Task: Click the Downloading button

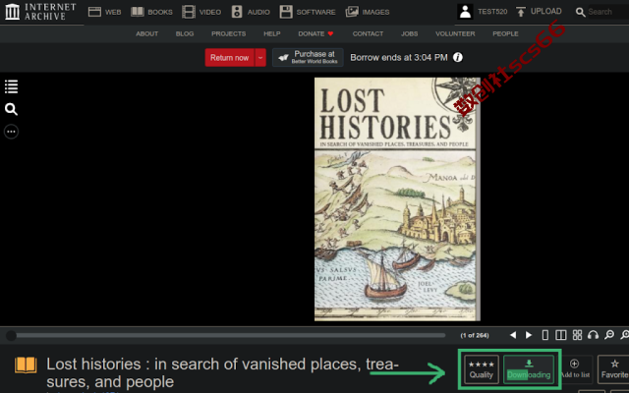Action: pos(529,369)
